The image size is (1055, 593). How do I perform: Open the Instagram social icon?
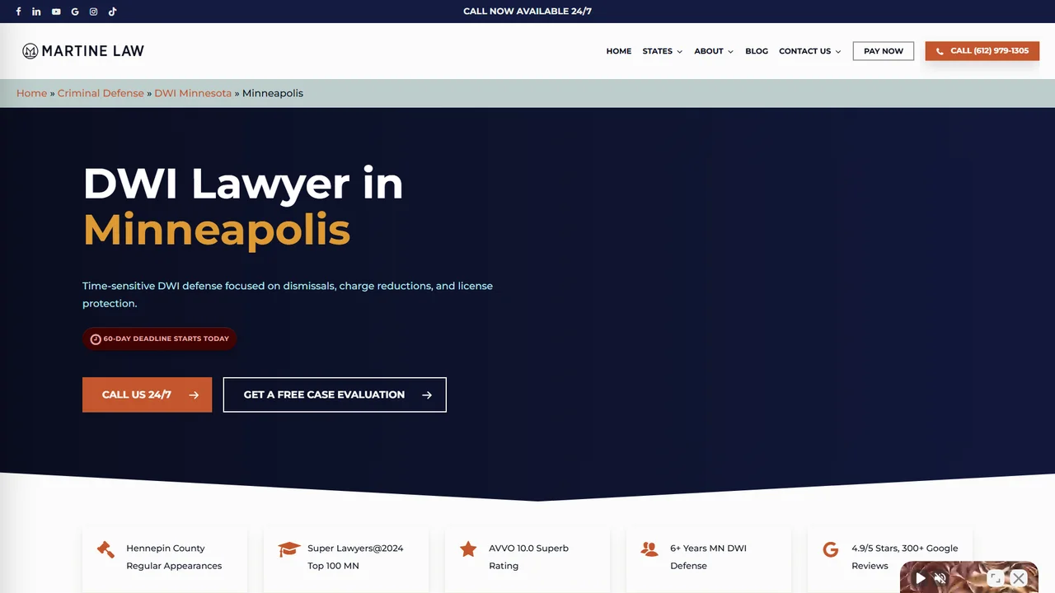click(93, 12)
